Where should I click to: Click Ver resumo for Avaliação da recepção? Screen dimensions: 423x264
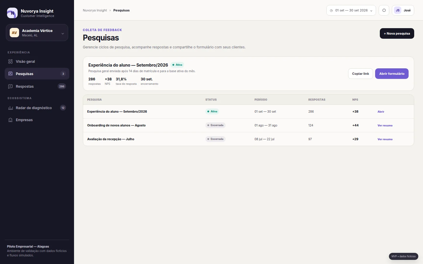[385, 139]
